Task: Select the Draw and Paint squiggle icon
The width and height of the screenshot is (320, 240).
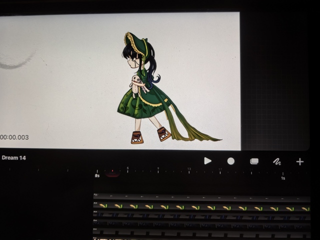Action: 276,161
